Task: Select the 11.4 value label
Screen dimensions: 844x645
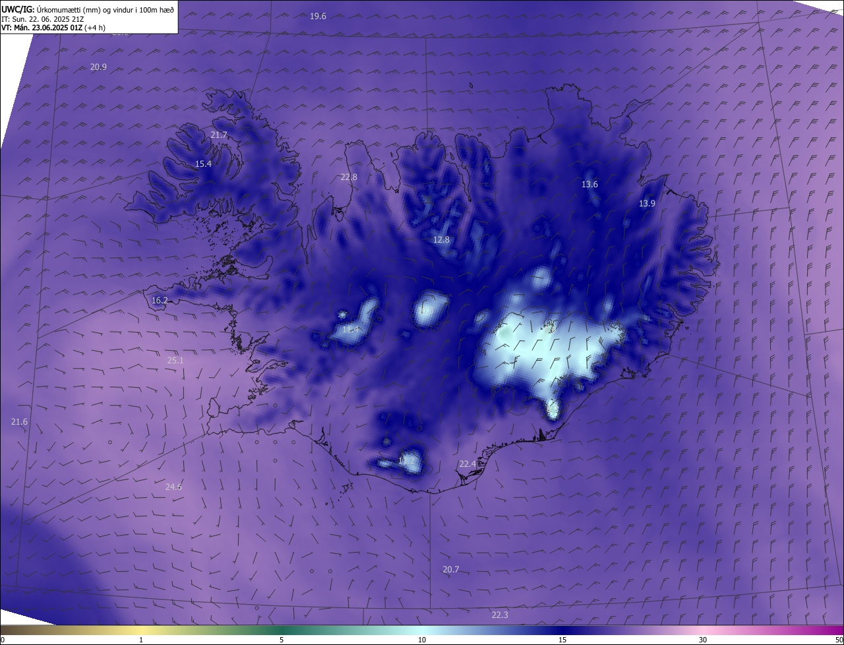Action: (351, 329)
